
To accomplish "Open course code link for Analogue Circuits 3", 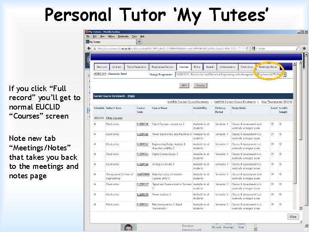I will click(x=142, y=164).
